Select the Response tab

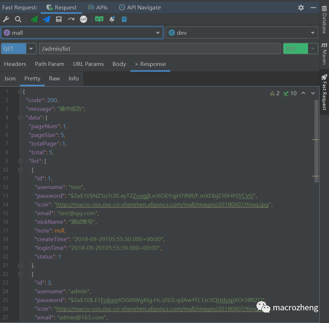pos(150,64)
